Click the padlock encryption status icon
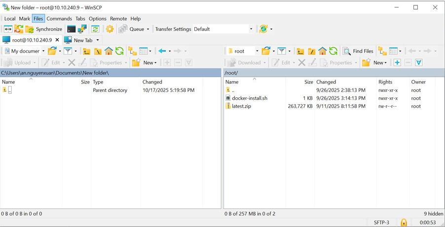 [x=404, y=222]
